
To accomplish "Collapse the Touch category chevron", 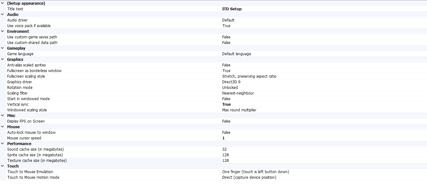I will pos(3,166).
